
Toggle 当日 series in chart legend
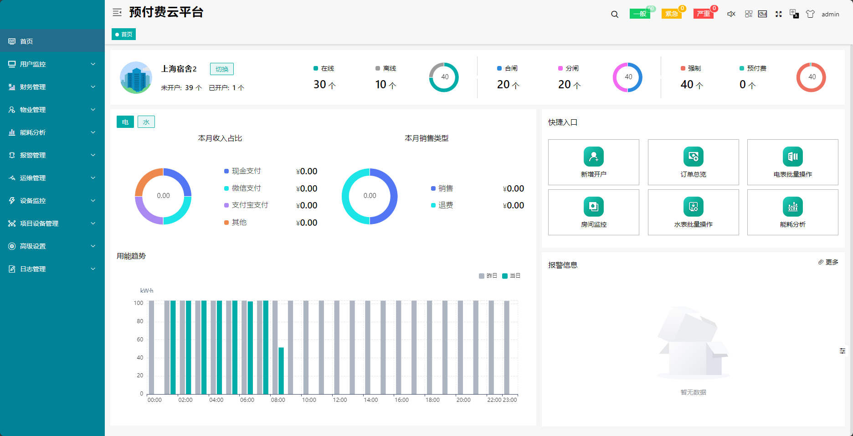click(511, 276)
